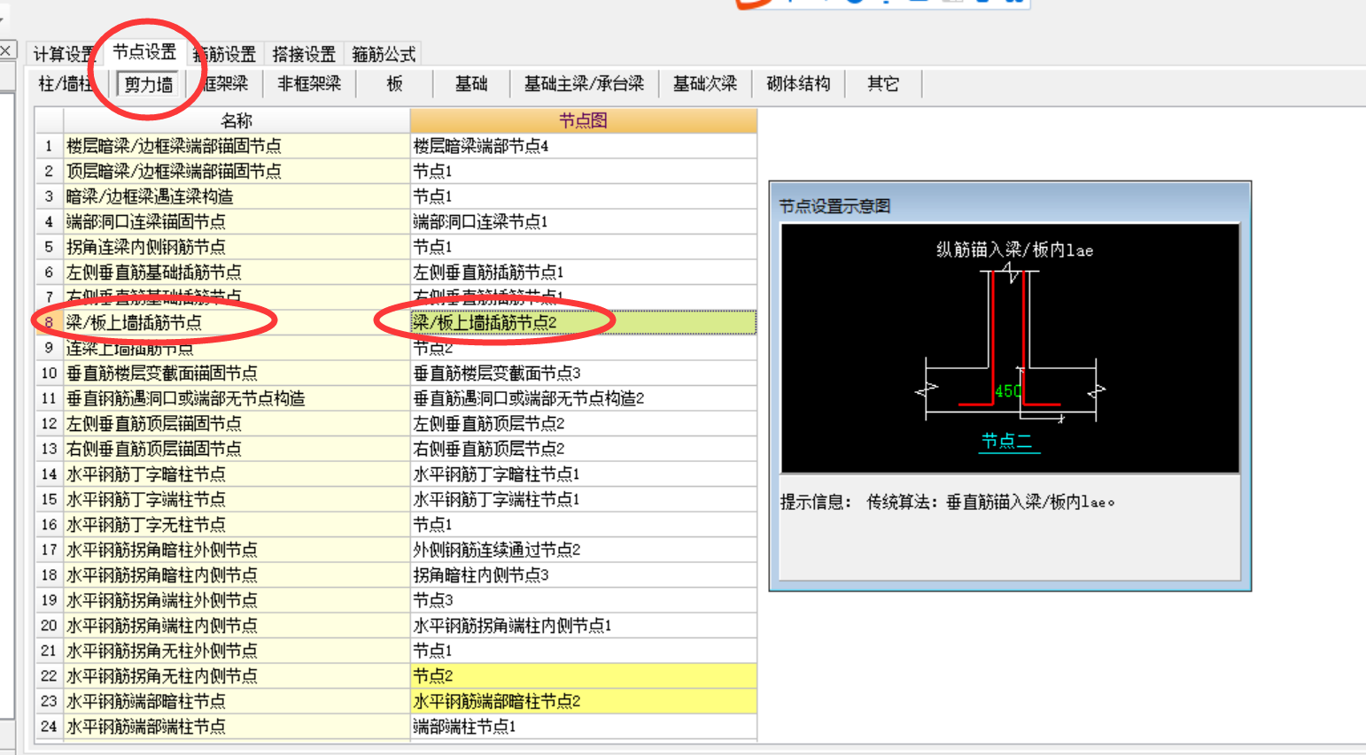Viewport: 1366px width, 755px height.
Task: Select the 基础次梁 category button
Action: (x=705, y=84)
